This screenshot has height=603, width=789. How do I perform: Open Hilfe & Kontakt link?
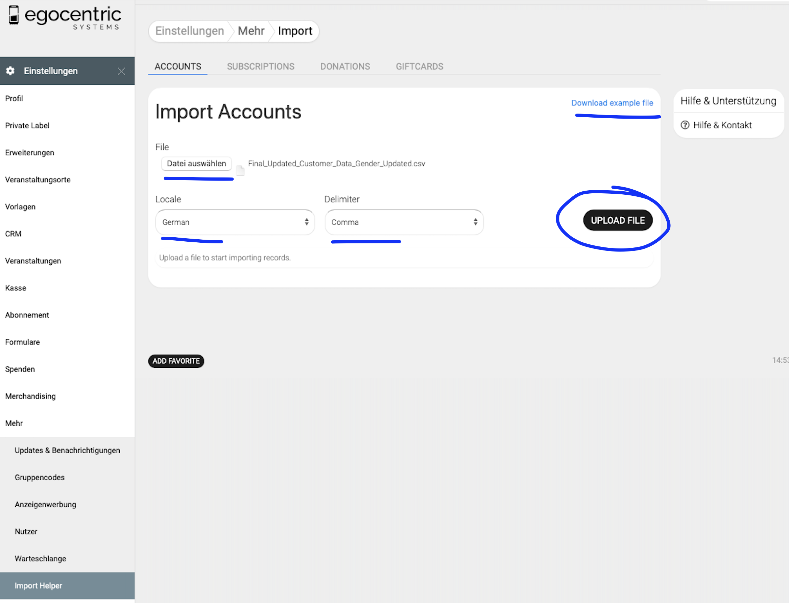coord(722,125)
